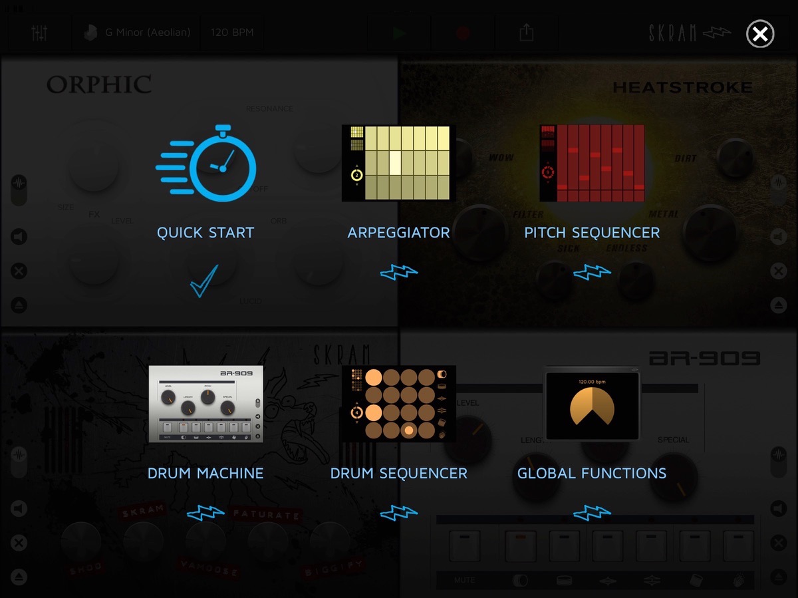
Task: Mute Heatstroke with its speaker icon
Action: coord(779,236)
